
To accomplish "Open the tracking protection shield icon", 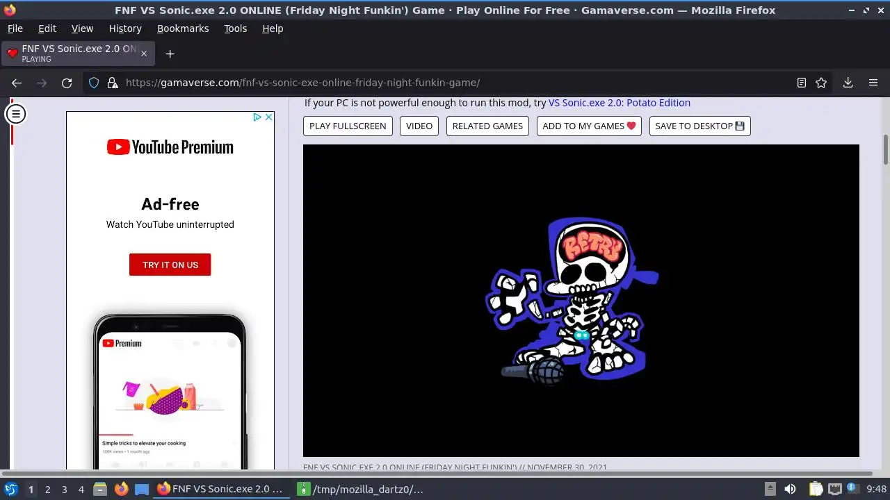I will click(x=94, y=83).
